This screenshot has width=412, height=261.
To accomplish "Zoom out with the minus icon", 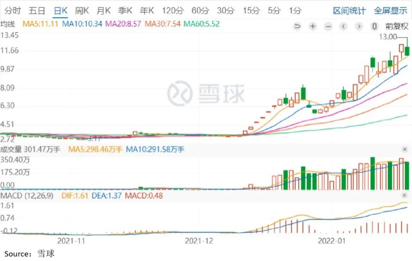I will (328, 26).
